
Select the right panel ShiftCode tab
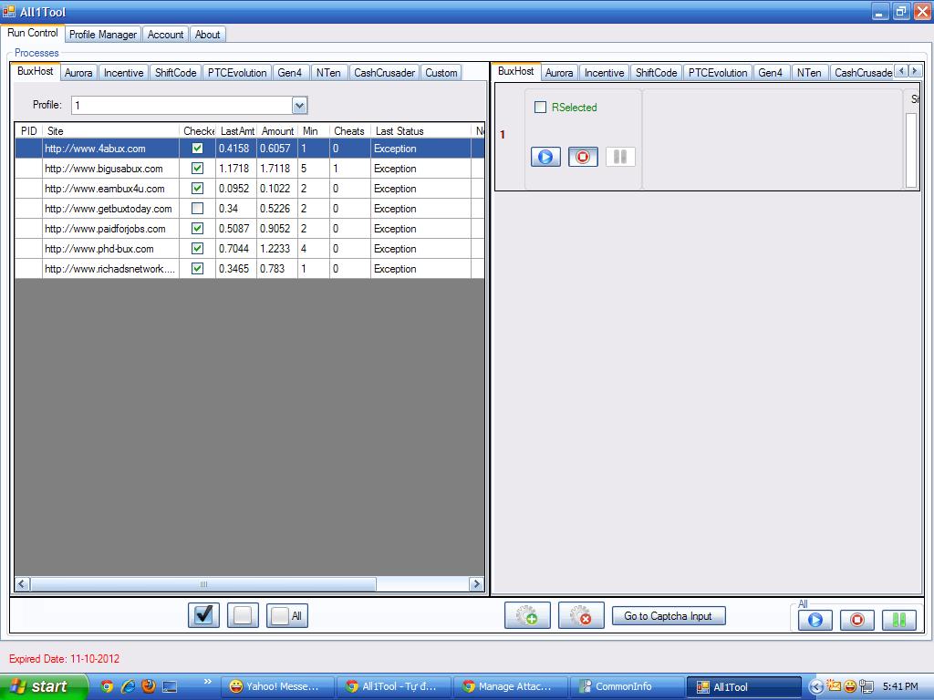click(x=657, y=73)
